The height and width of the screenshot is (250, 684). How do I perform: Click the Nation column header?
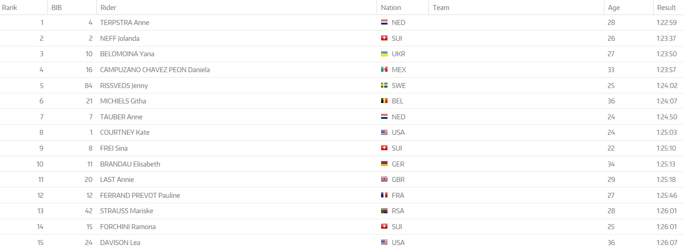[x=391, y=8]
